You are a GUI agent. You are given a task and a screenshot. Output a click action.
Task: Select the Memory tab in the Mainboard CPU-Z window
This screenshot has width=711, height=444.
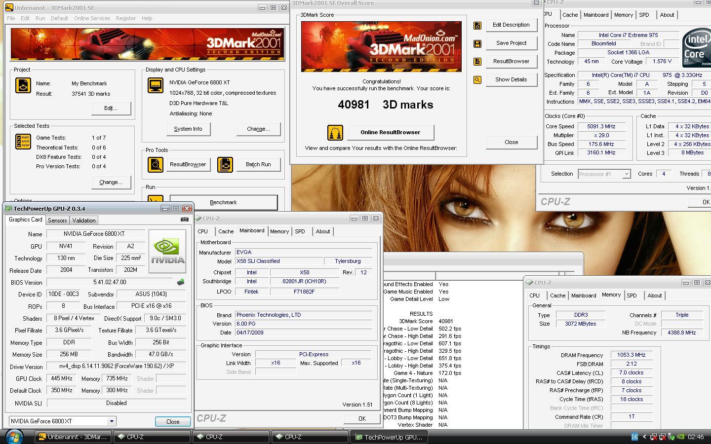point(279,231)
